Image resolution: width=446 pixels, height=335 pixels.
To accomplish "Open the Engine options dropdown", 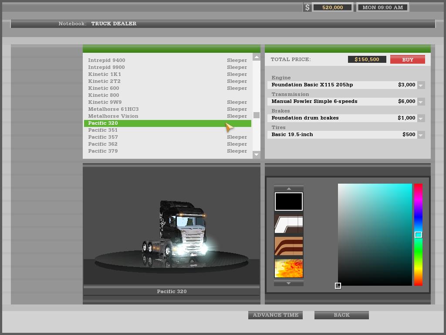I will (x=421, y=85).
